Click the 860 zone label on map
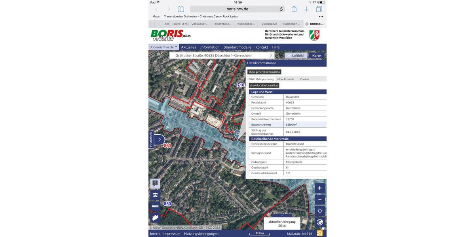The height and width of the screenshot is (237, 475). (x=167, y=146)
